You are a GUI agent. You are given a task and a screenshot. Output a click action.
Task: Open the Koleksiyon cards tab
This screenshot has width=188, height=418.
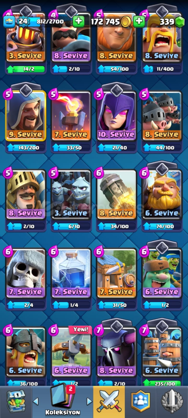pos(62,400)
